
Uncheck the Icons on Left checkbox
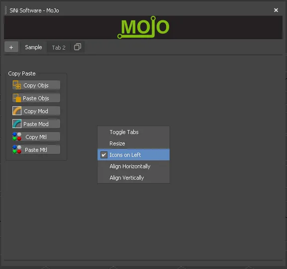pyautogui.click(x=104, y=155)
